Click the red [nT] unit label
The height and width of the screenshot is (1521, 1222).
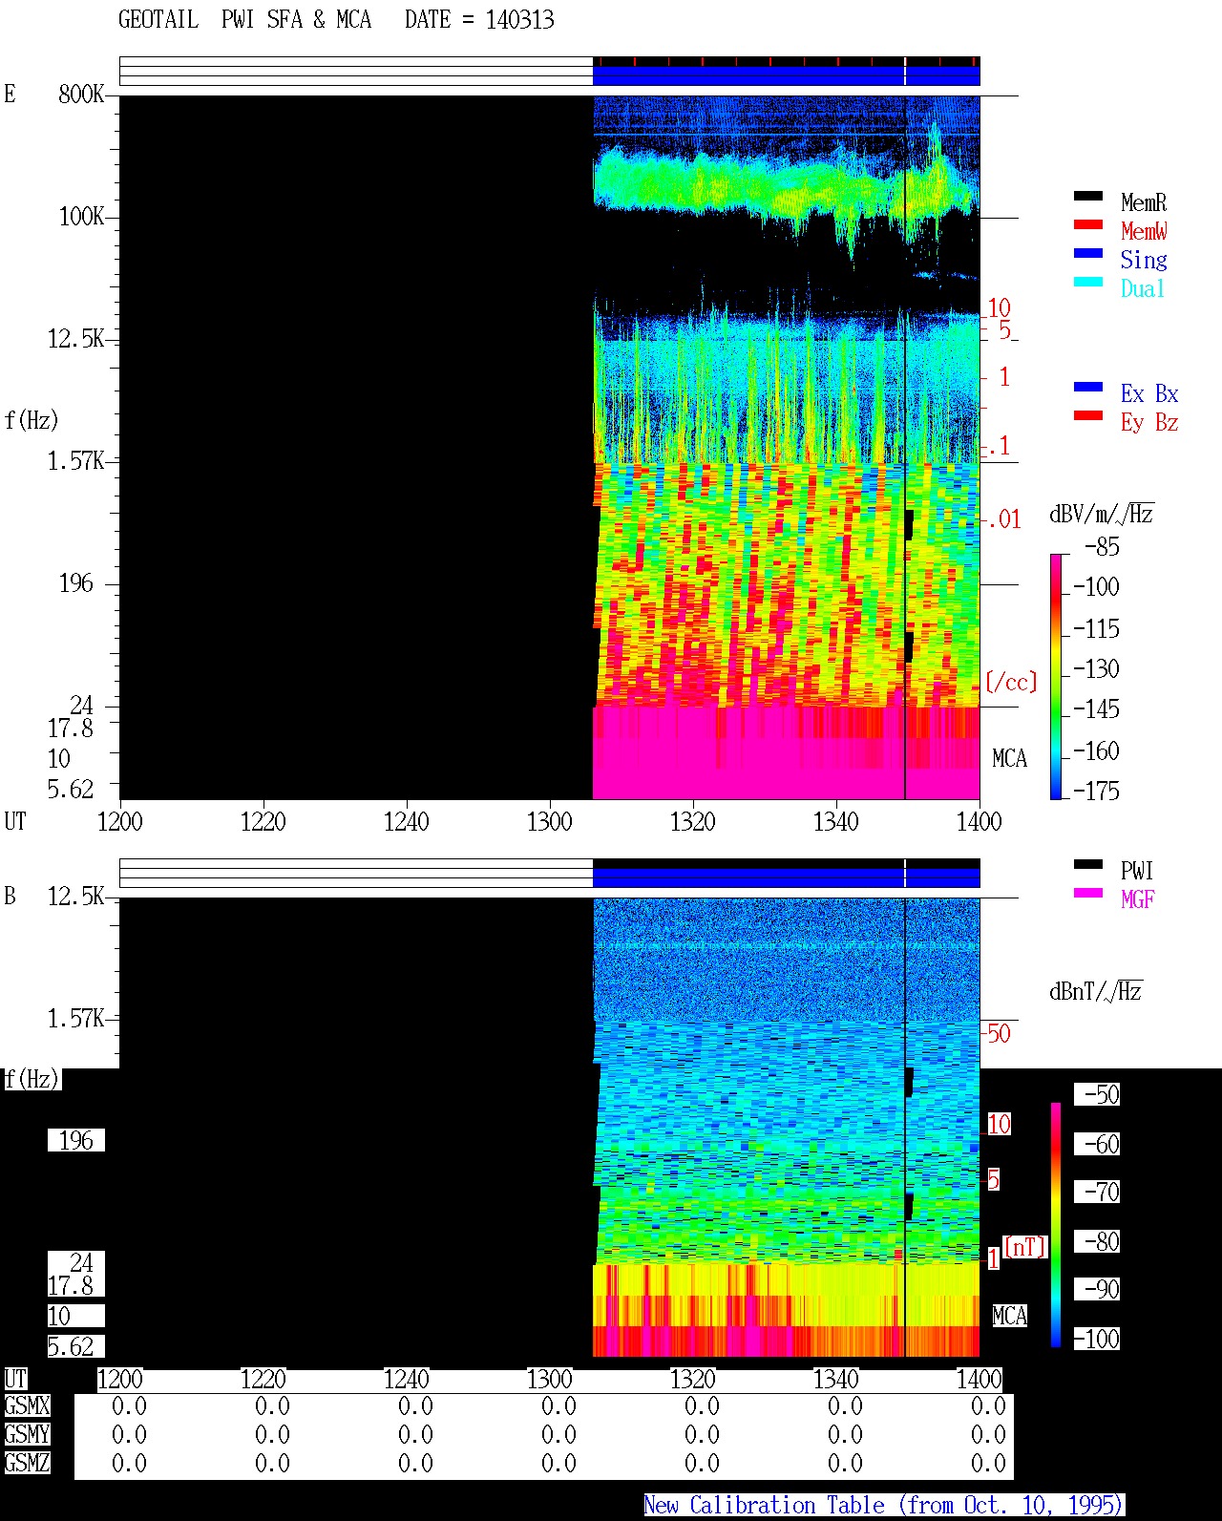coord(1025,1246)
